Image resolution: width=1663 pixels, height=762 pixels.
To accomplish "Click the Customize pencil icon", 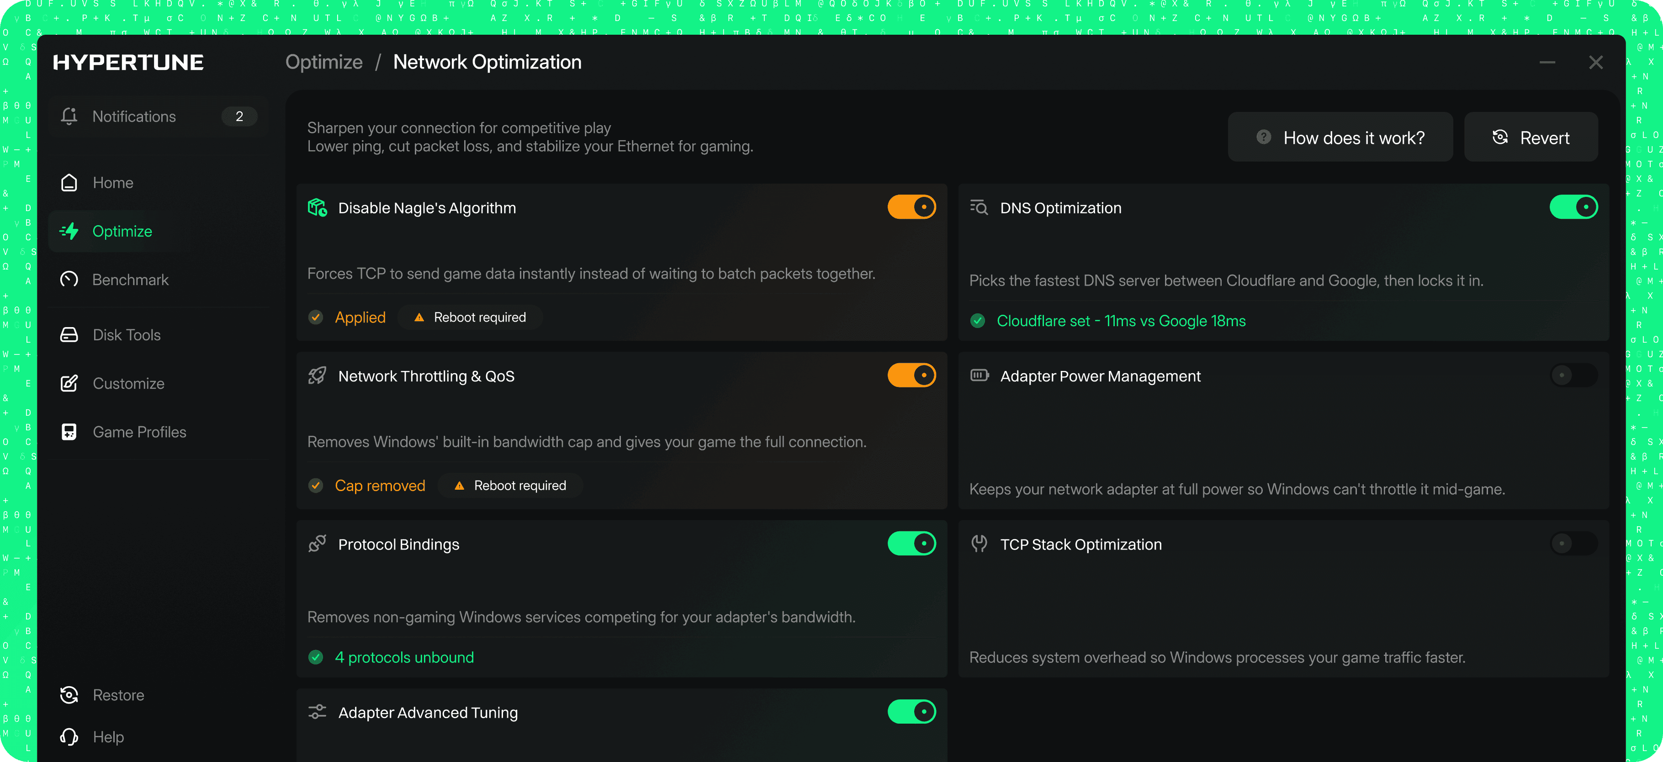I will click(x=69, y=384).
